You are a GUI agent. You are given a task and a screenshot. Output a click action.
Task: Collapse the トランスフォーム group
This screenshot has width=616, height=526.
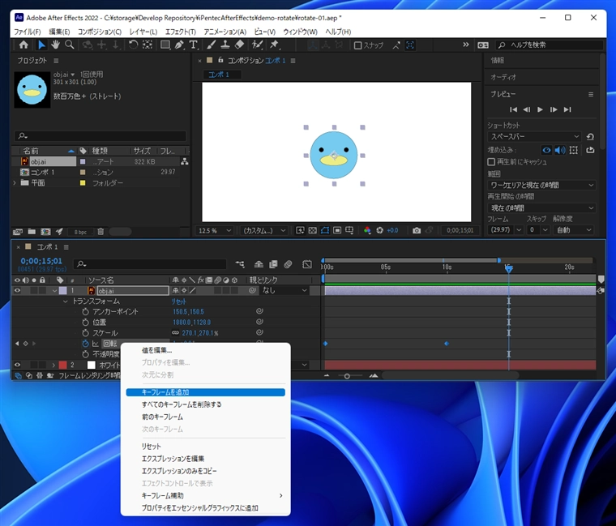(x=65, y=301)
